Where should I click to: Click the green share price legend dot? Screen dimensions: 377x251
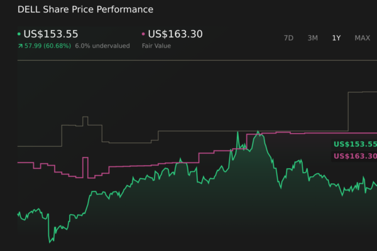click(x=19, y=35)
